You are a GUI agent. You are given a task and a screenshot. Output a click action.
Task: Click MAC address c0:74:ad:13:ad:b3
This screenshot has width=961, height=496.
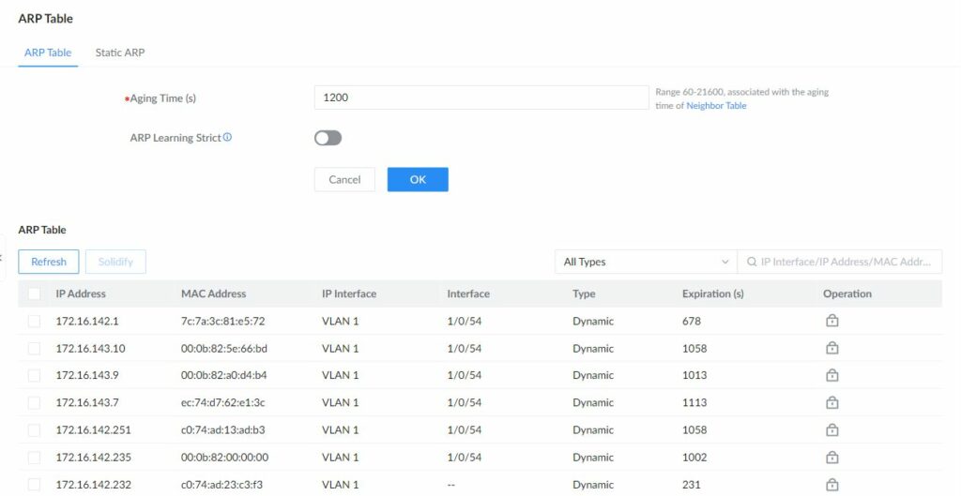tap(223, 429)
